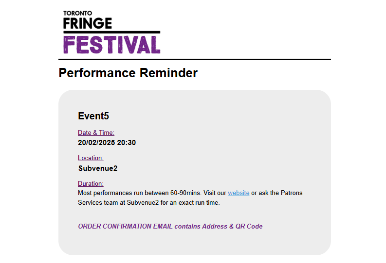Click 'Services team at Subvenue2' text line
Viewport: 386px width, 263px height.
point(118,203)
